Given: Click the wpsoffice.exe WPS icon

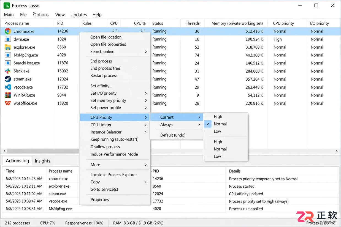Looking at the screenshot, I should (x=8, y=103).
